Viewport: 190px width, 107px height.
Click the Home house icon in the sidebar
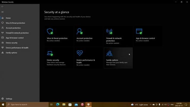point(3,18)
